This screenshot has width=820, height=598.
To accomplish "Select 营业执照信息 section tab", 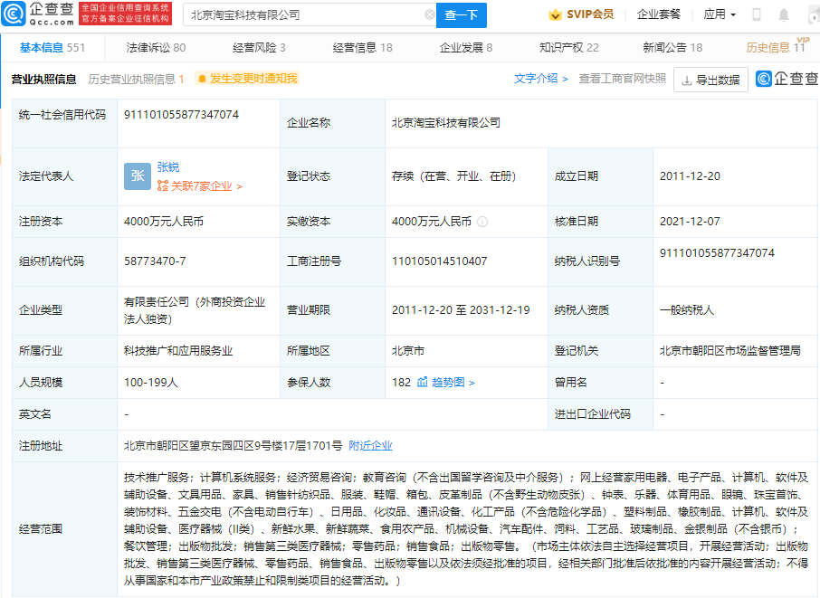I will coord(44,79).
